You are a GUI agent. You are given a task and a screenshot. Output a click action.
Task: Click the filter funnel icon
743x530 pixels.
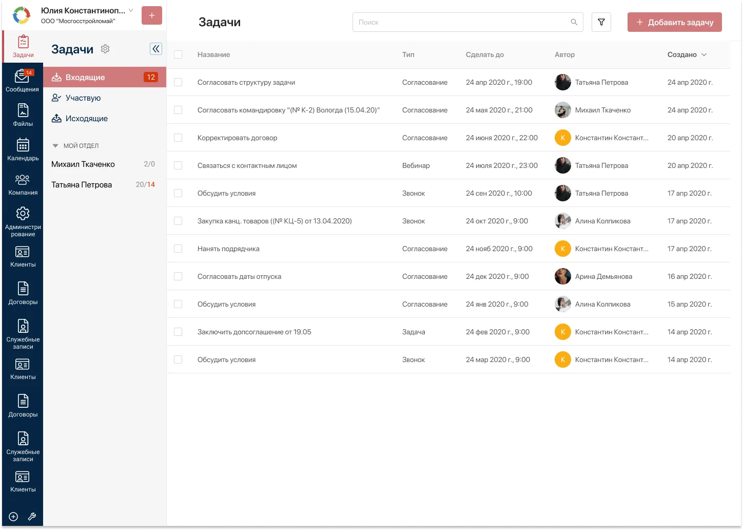pos(601,22)
